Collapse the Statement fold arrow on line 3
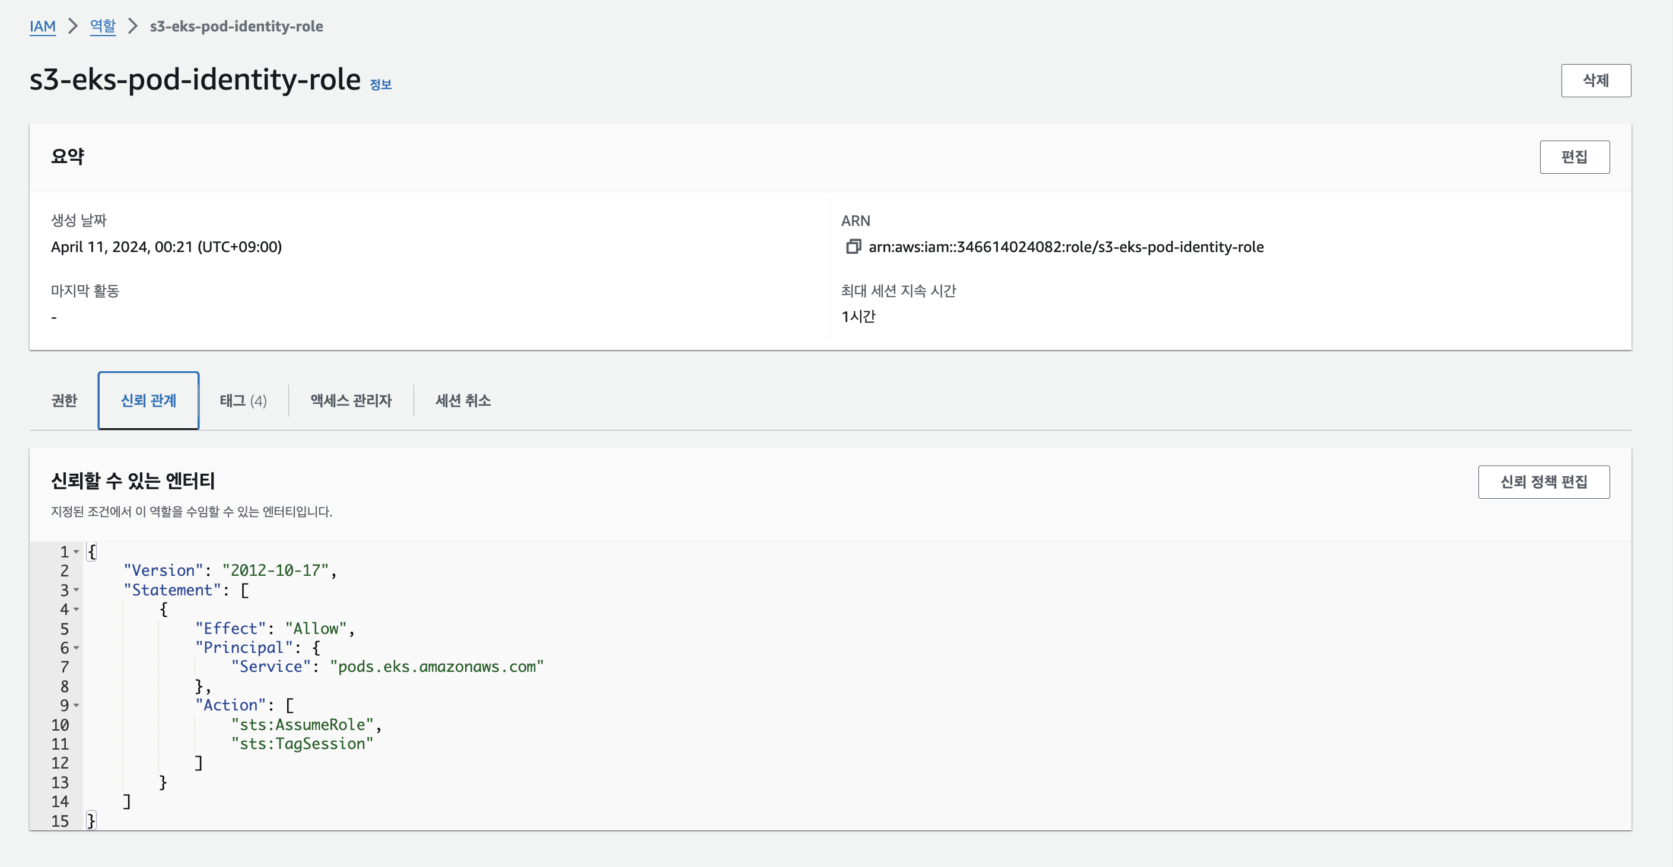The height and width of the screenshot is (867, 1673). [x=77, y=591]
